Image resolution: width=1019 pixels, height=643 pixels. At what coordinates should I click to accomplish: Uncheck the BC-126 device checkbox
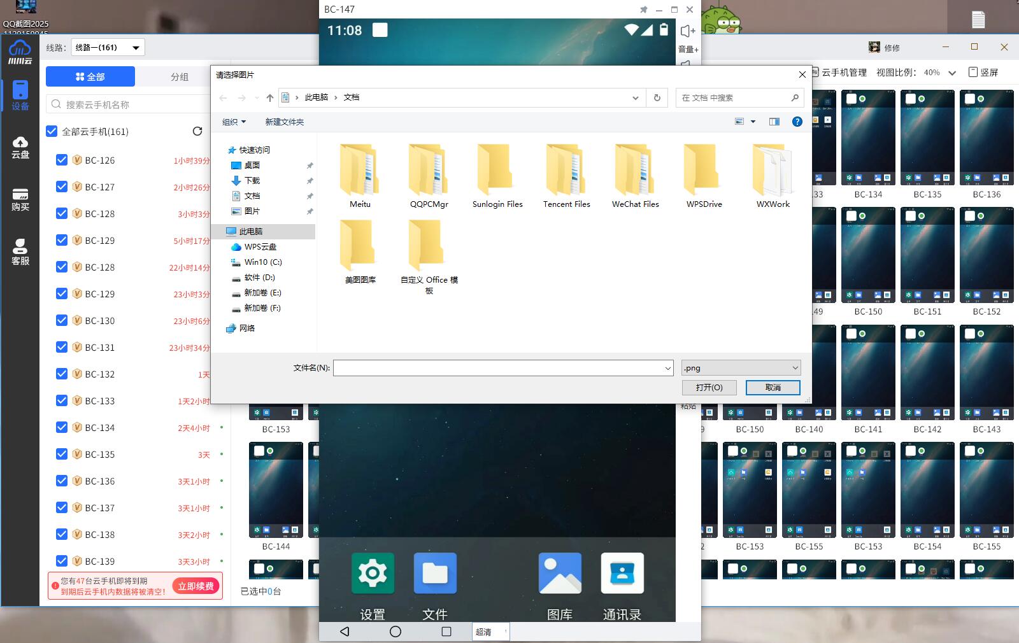(x=62, y=160)
